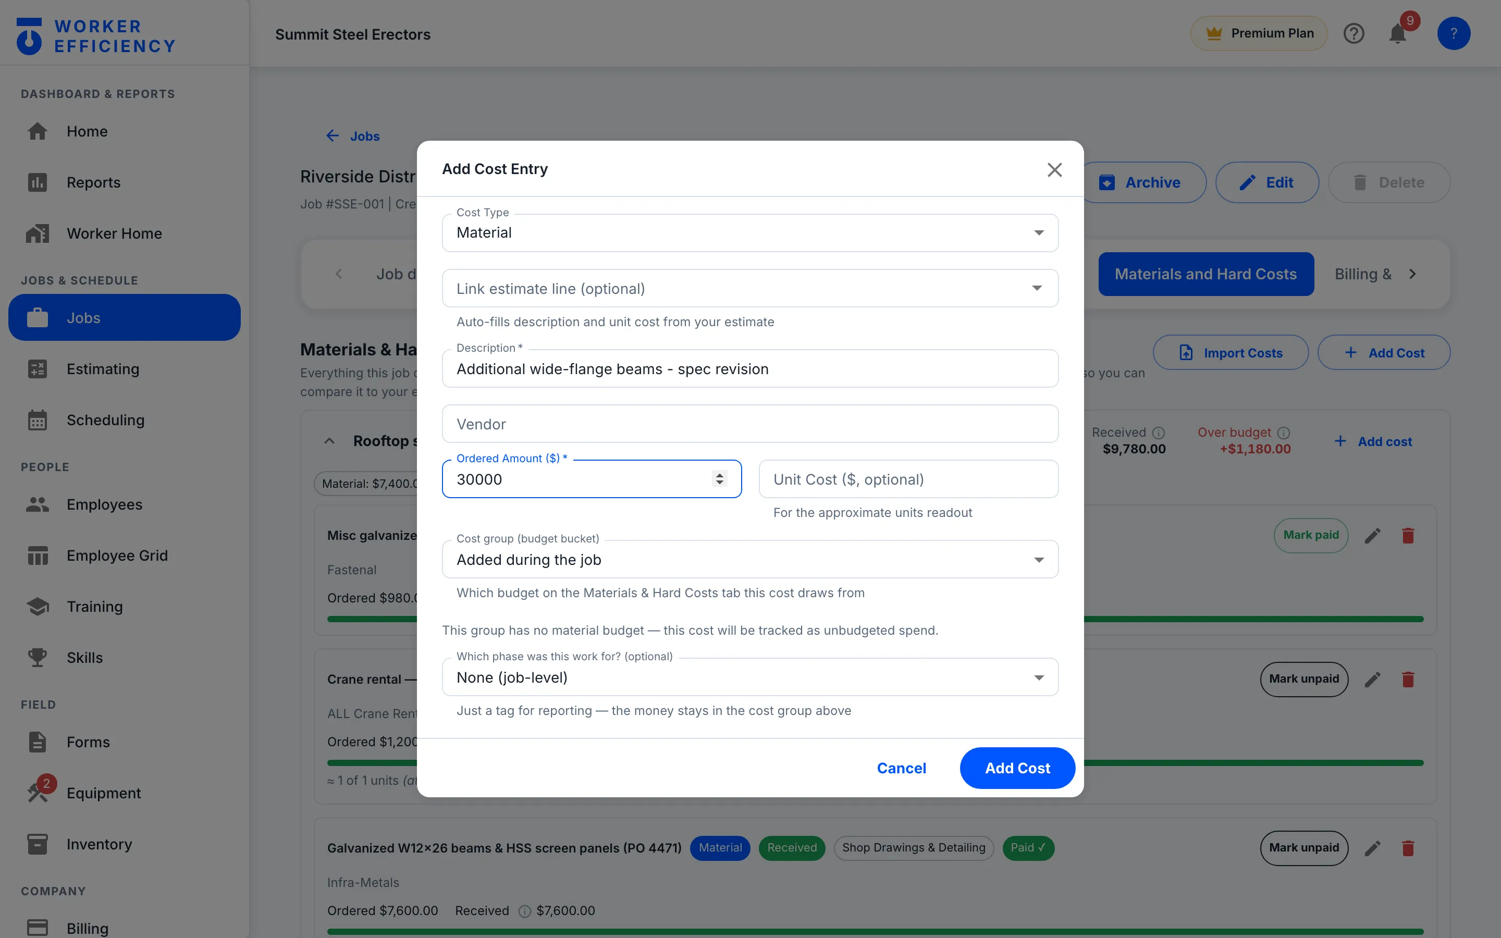Go back to Jobs list link

click(353, 136)
